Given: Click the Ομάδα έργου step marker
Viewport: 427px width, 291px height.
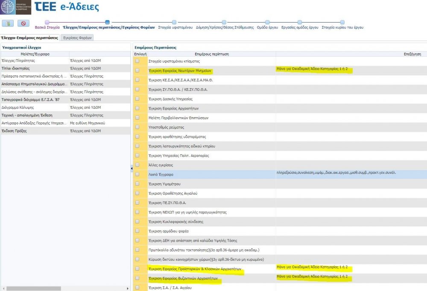Looking at the screenshot, I should pyautogui.click(x=267, y=22).
